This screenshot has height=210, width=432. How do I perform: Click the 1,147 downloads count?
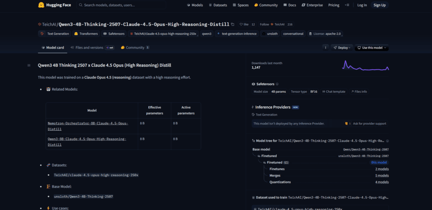(x=256, y=67)
